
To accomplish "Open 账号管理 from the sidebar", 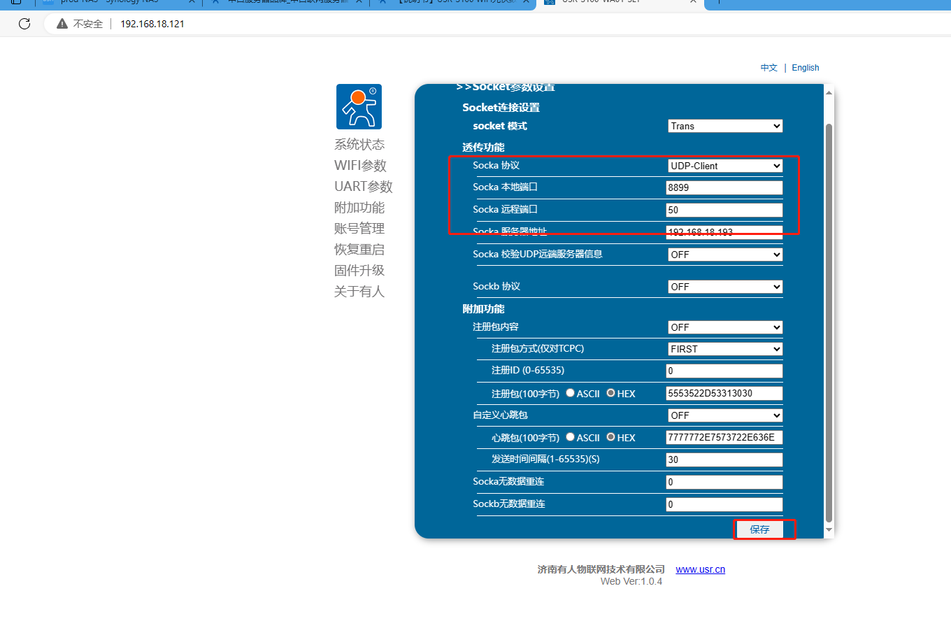I will 359,229.
